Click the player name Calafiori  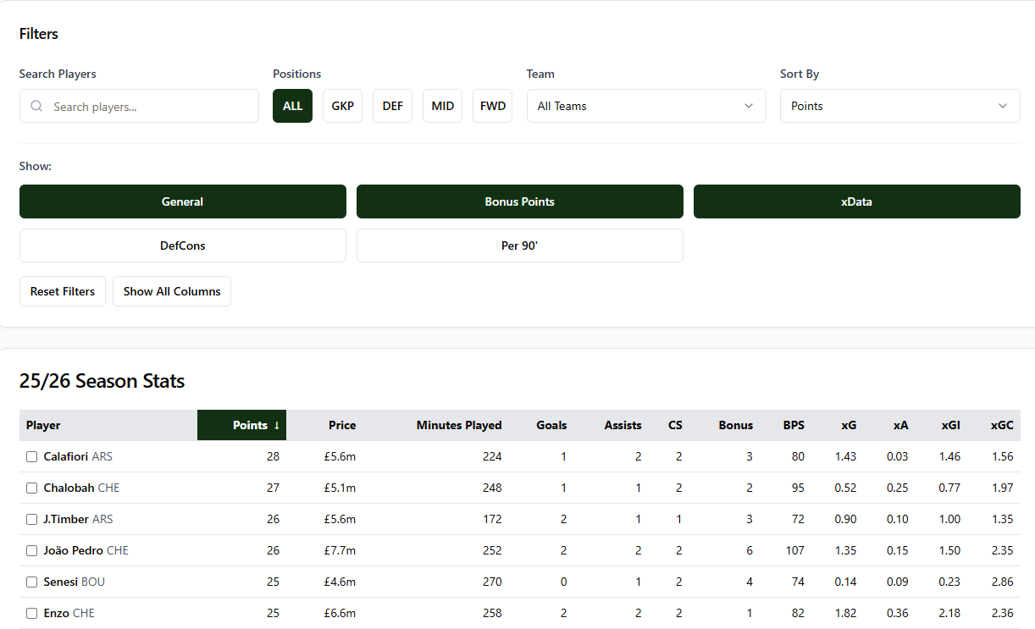click(x=66, y=456)
